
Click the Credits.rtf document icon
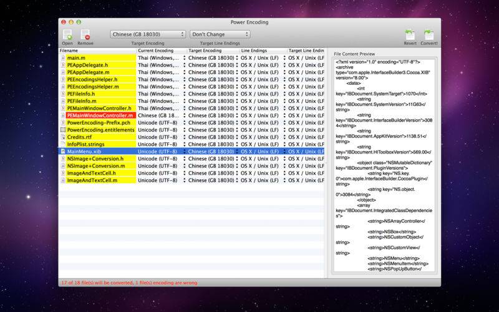point(63,137)
